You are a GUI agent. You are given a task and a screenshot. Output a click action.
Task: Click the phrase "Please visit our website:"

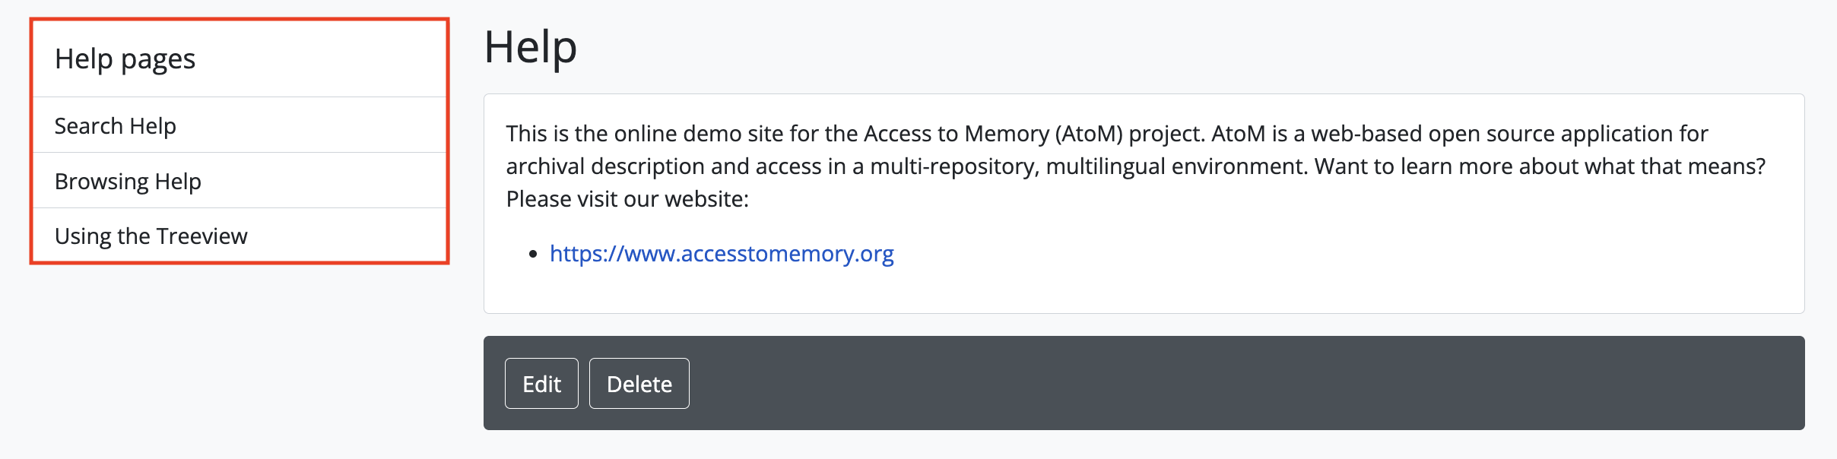pos(627,199)
